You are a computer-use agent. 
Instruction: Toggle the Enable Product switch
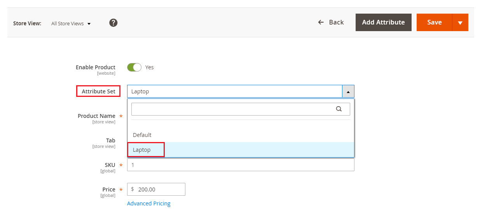(x=134, y=67)
